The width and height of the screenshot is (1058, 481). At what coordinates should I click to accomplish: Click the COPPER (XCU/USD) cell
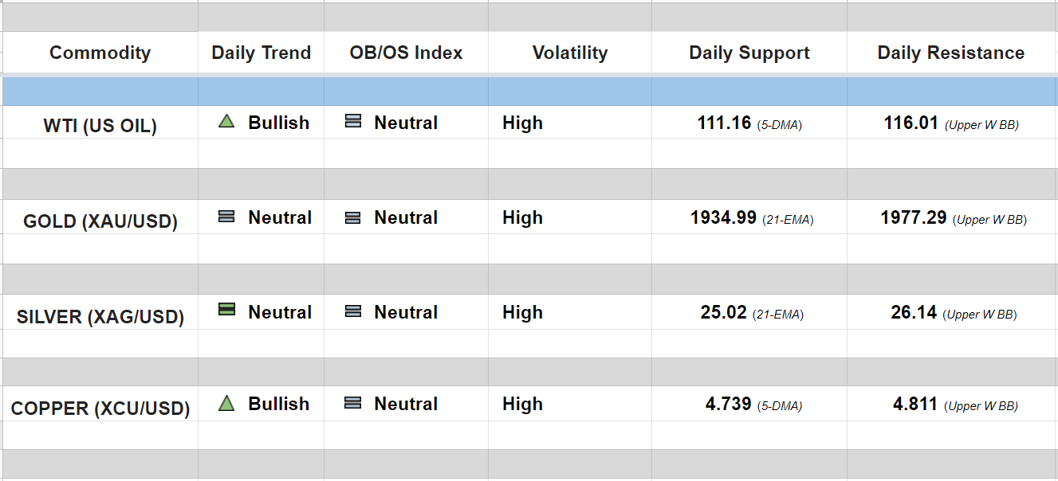coord(100,409)
